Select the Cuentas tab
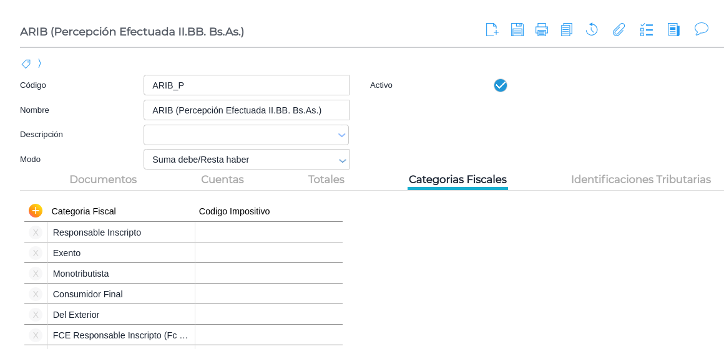 222,179
